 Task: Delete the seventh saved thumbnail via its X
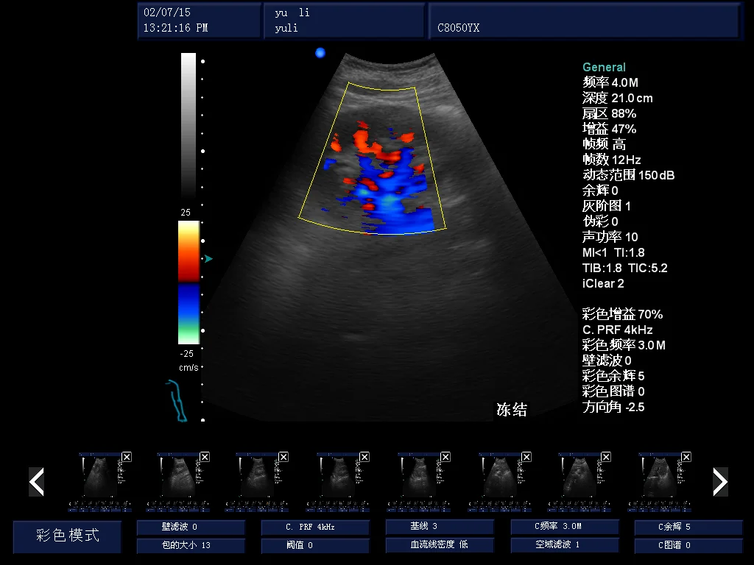tap(606, 457)
